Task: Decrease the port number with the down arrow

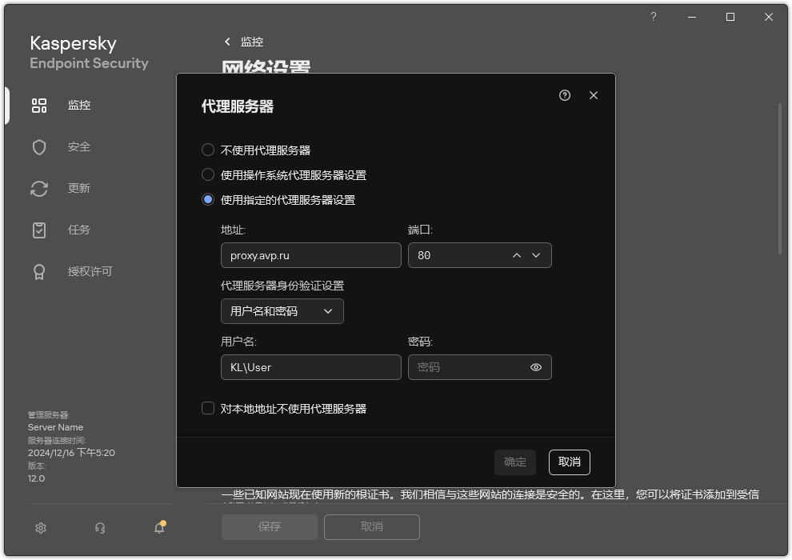Action: click(x=537, y=255)
